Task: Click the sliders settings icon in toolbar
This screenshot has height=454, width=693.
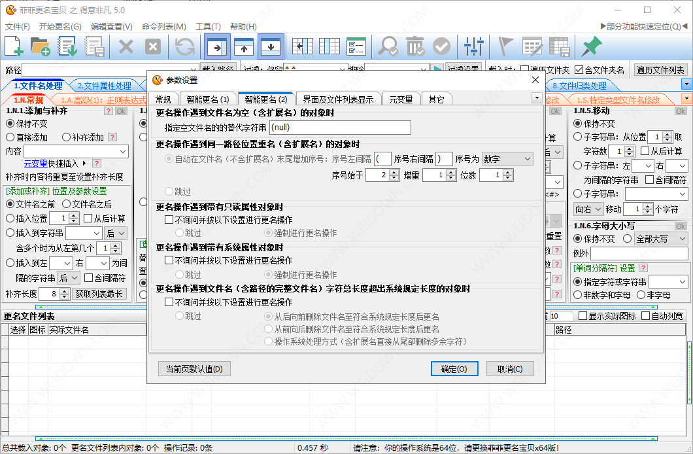Action: click(473, 46)
